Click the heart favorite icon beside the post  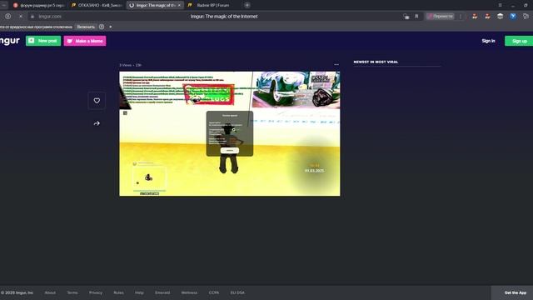coord(97,101)
